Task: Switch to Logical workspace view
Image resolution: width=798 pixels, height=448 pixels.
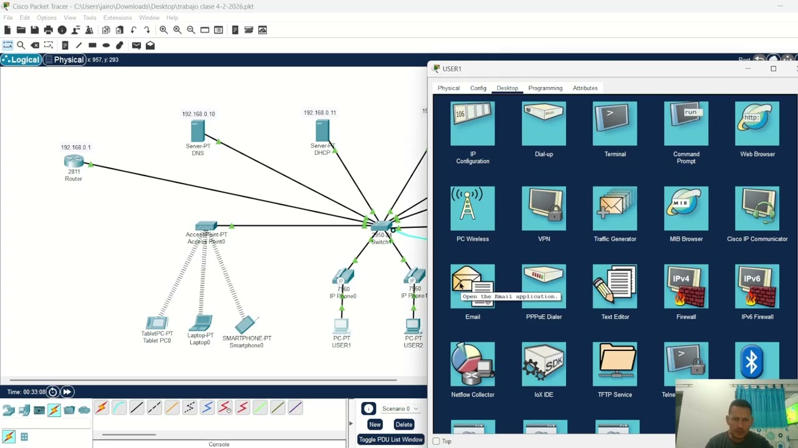Action: click(x=21, y=60)
